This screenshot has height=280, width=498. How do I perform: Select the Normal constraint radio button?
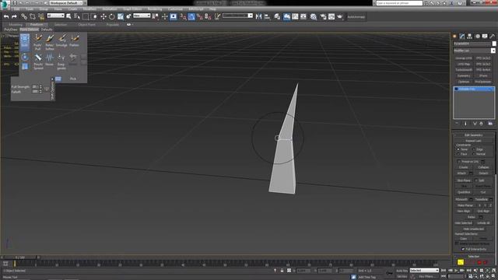point(474,154)
